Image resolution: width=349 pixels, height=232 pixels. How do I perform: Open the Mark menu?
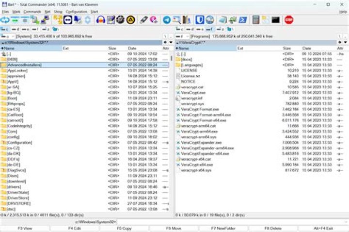tap(16, 12)
